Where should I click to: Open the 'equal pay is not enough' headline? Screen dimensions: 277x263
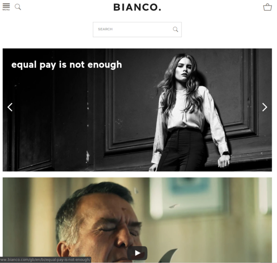pyautogui.click(x=67, y=65)
